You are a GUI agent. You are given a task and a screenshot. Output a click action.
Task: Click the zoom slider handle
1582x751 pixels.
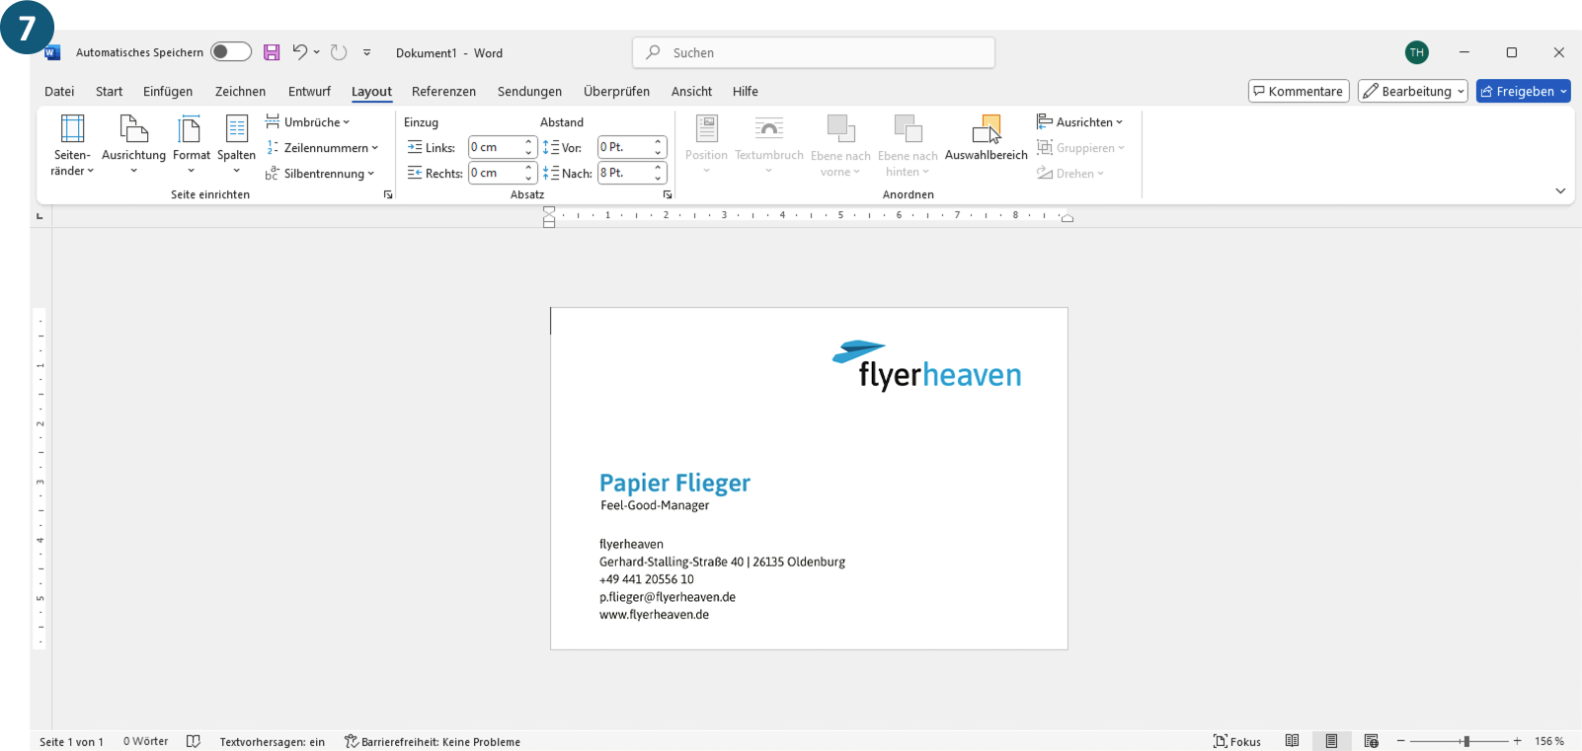(x=1466, y=742)
